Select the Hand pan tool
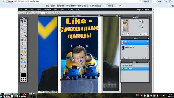Image resolution: width=174 pixels, height=98 pixels. coord(22,70)
